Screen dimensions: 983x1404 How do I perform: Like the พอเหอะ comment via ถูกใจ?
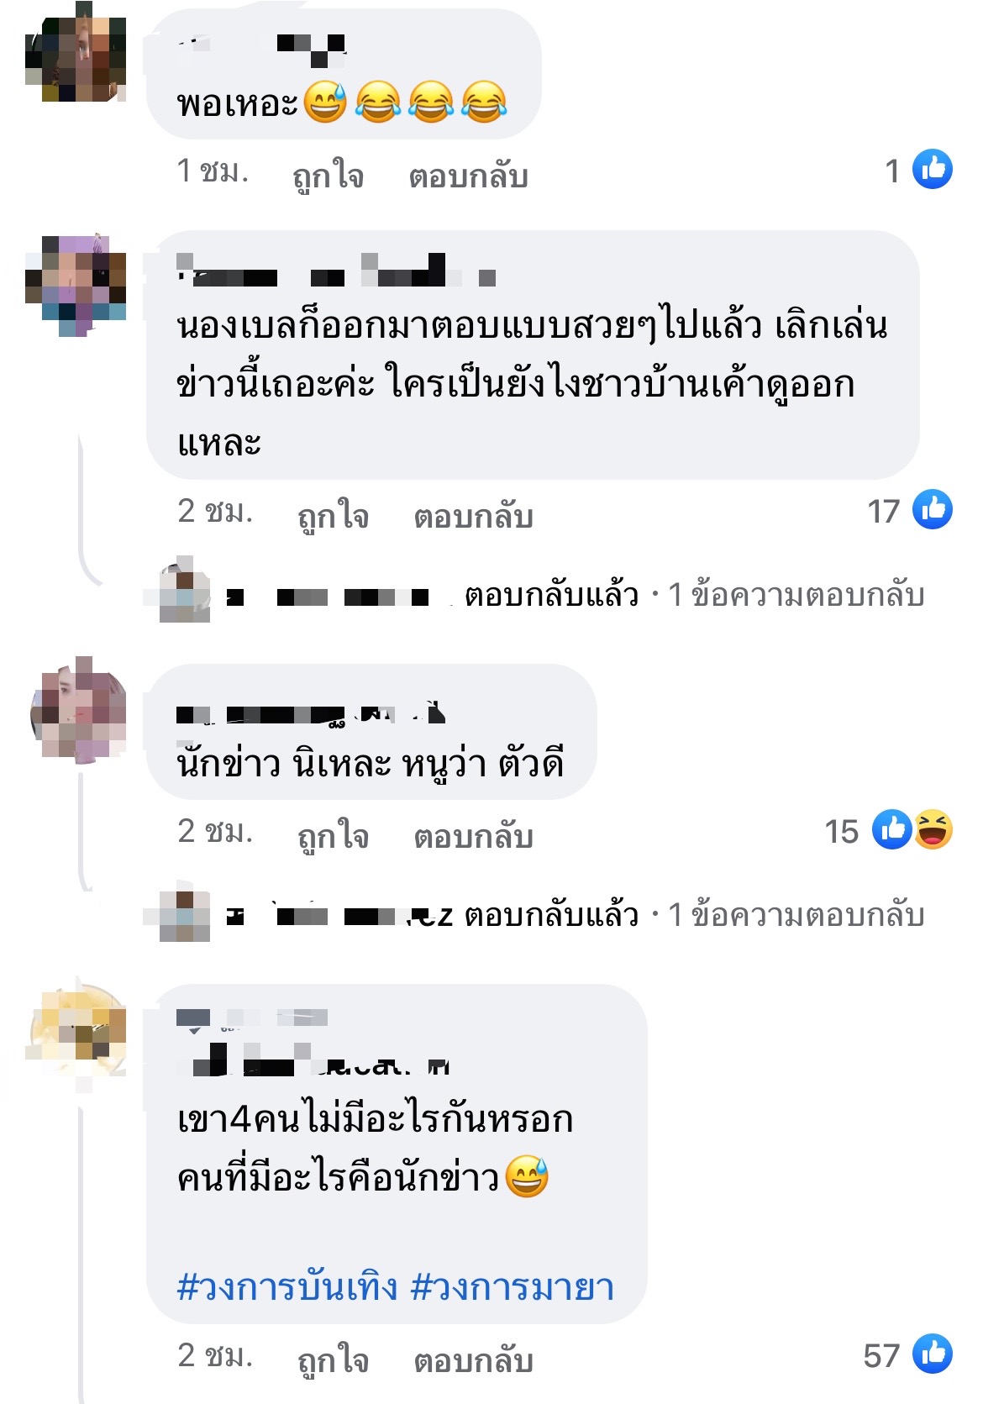point(328,175)
